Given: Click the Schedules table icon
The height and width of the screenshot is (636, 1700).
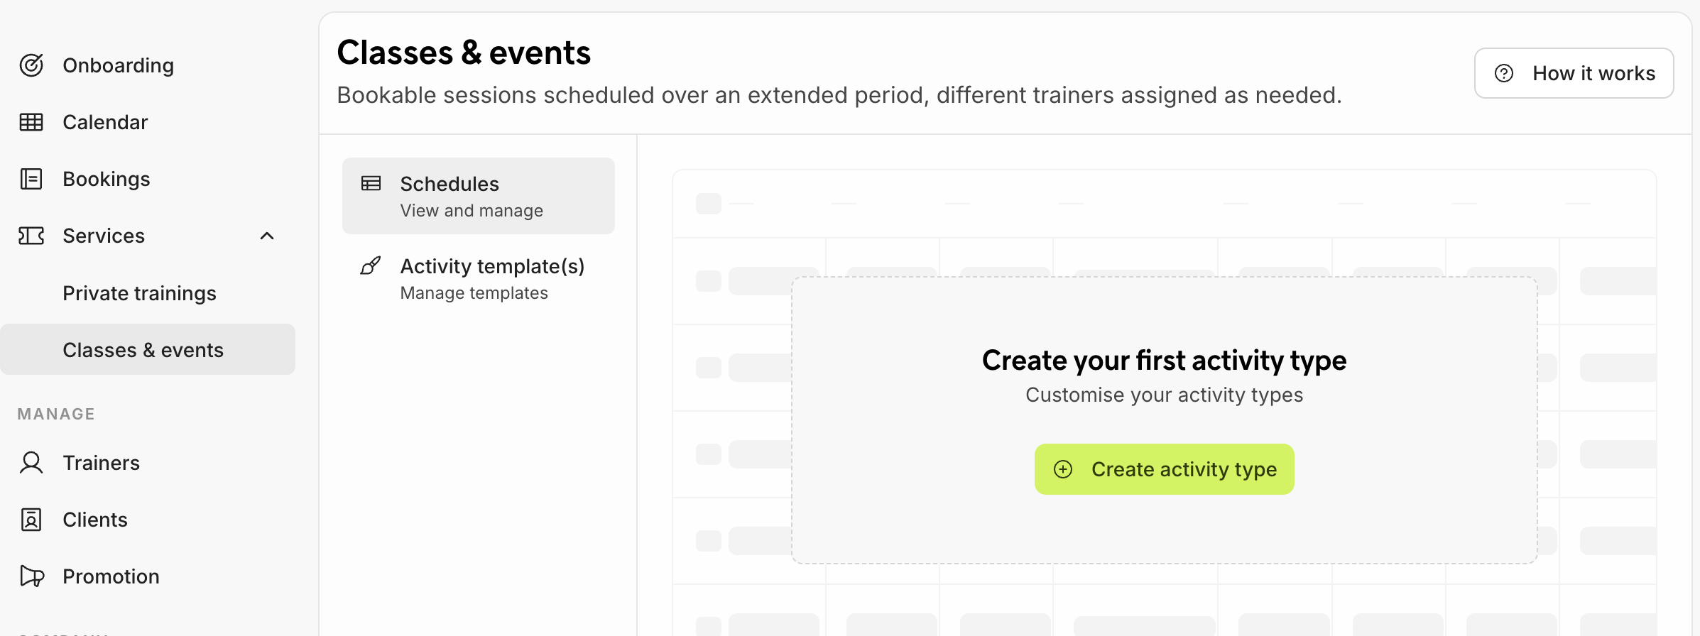Looking at the screenshot, I should pyautogui.click(x=371, y=184).
